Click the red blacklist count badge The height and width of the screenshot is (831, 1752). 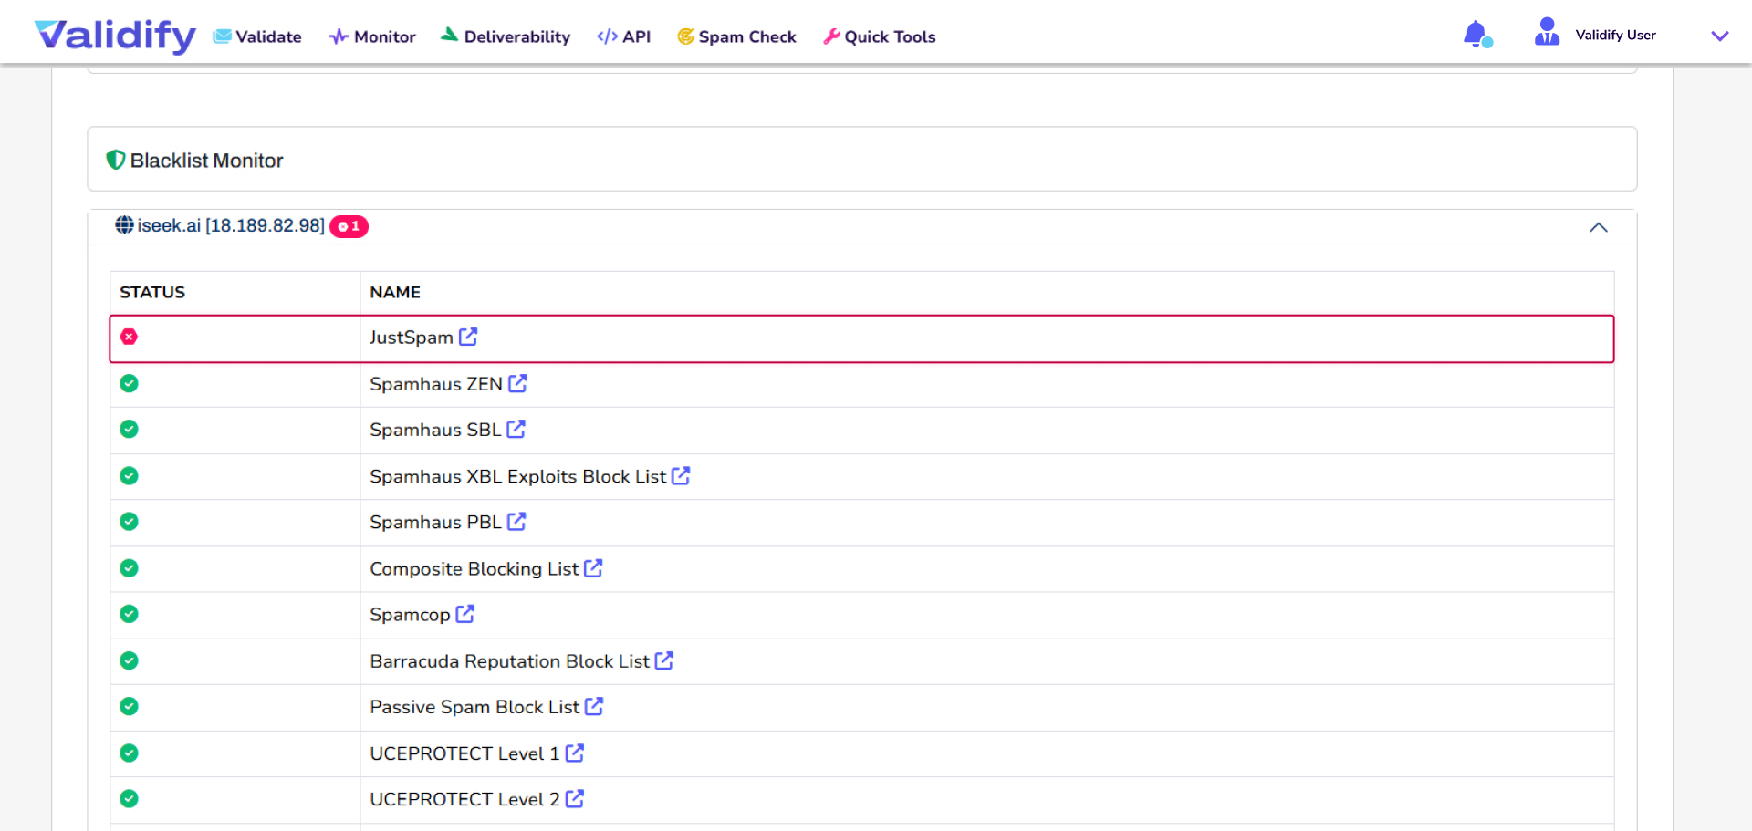coord(349,226)
